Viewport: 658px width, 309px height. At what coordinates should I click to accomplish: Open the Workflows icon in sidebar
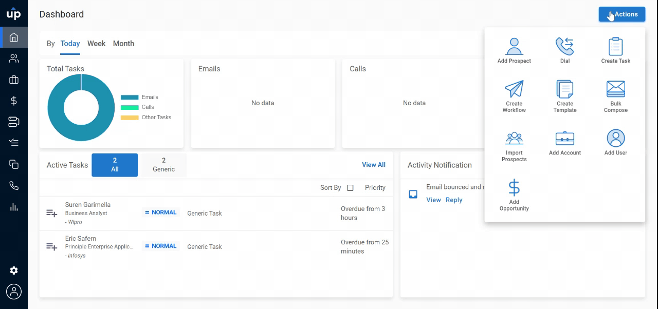14,122
